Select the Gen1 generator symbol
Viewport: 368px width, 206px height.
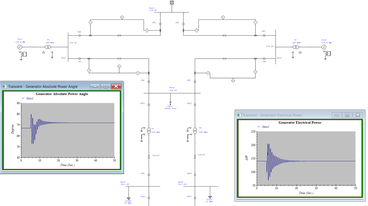pyautogui.click(x=20, y=47)
